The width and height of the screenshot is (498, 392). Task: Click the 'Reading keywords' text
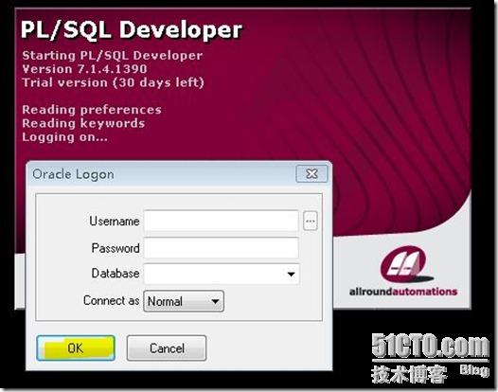coord(83,123)
